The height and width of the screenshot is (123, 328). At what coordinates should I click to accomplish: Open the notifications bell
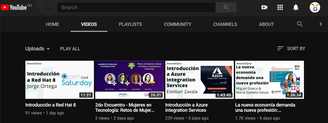tap(296, 7)
